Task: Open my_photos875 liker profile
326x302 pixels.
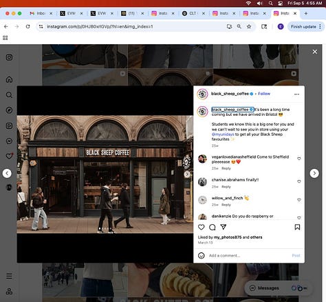Action: [x=228, y=237]
